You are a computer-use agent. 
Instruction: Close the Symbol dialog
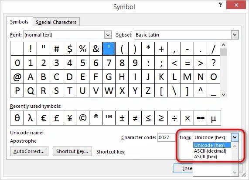(x=236, y=5)
